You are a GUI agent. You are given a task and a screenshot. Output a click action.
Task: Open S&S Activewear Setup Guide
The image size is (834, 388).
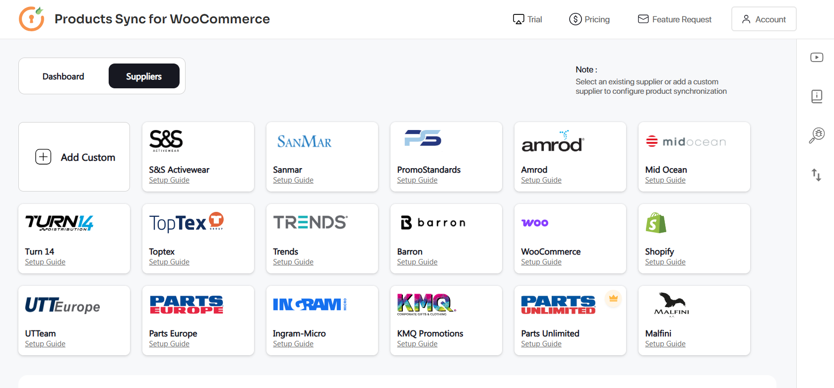tap(169, 180)
